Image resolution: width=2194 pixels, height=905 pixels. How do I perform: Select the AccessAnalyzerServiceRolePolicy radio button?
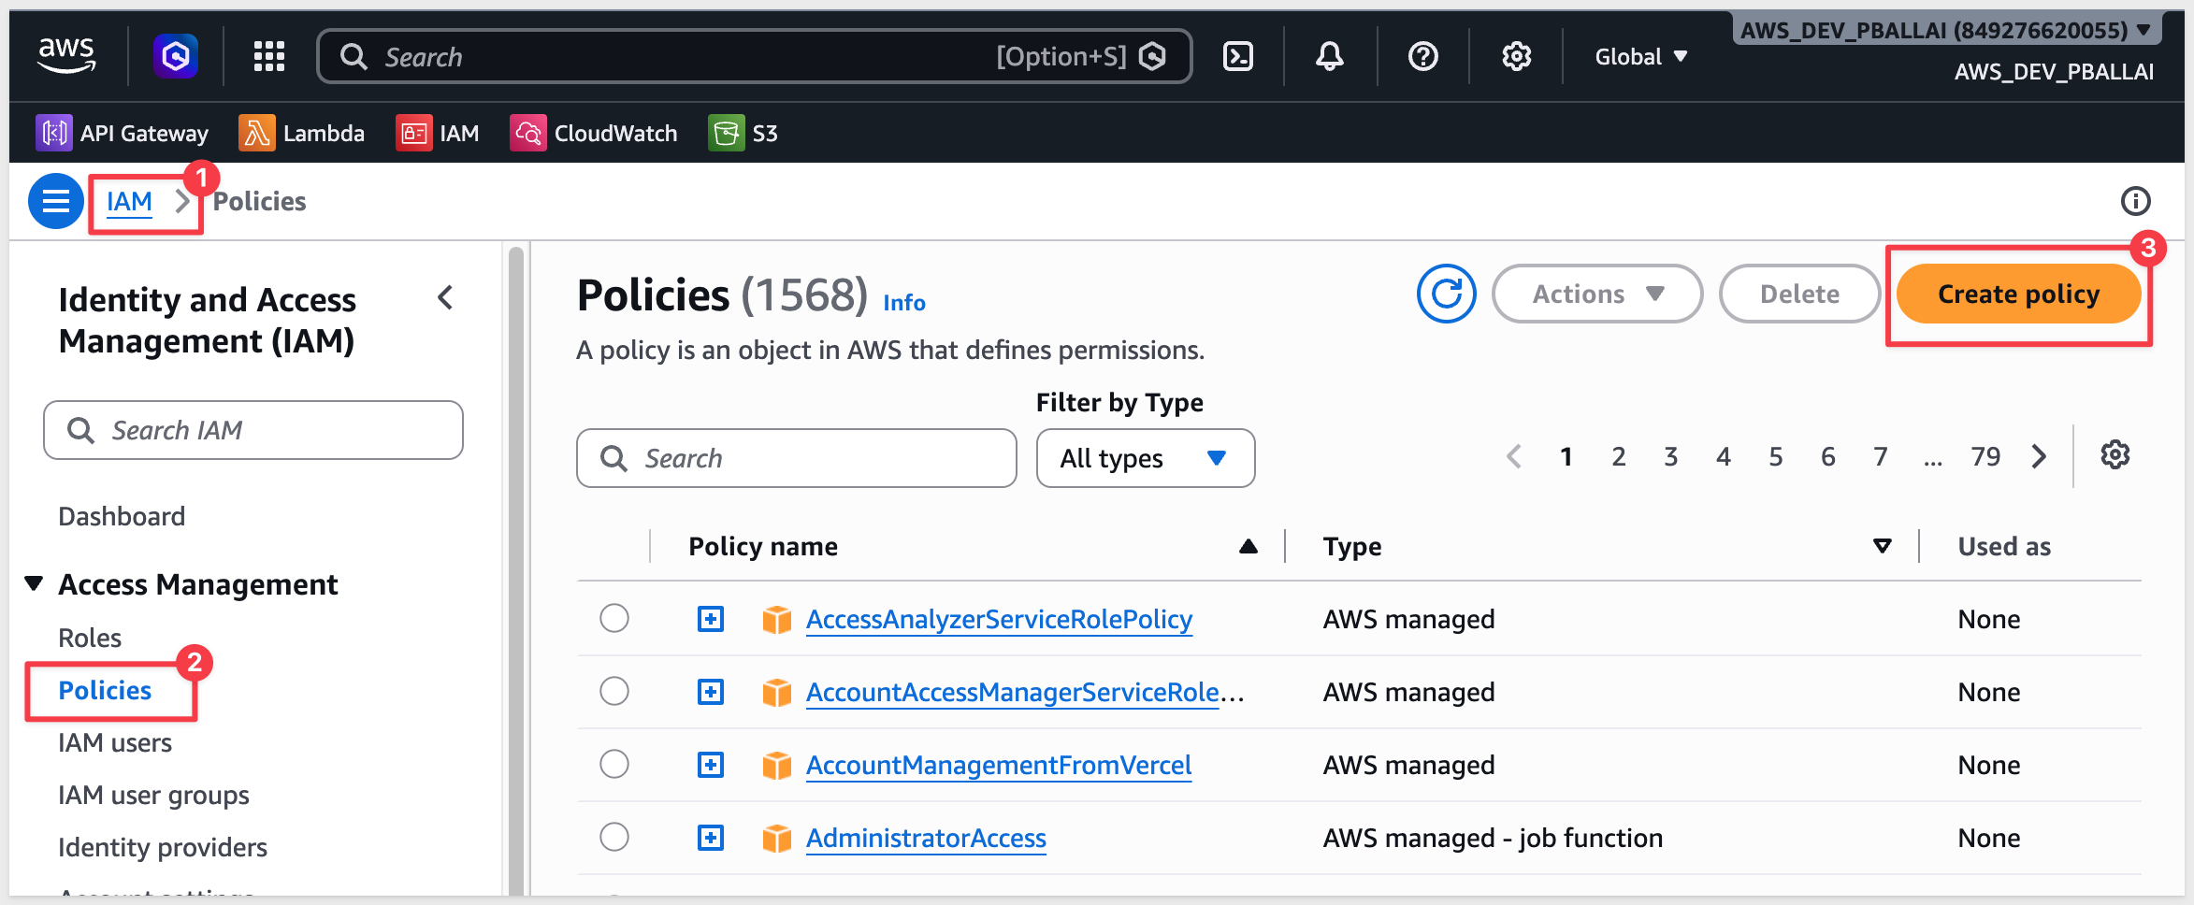614,618
